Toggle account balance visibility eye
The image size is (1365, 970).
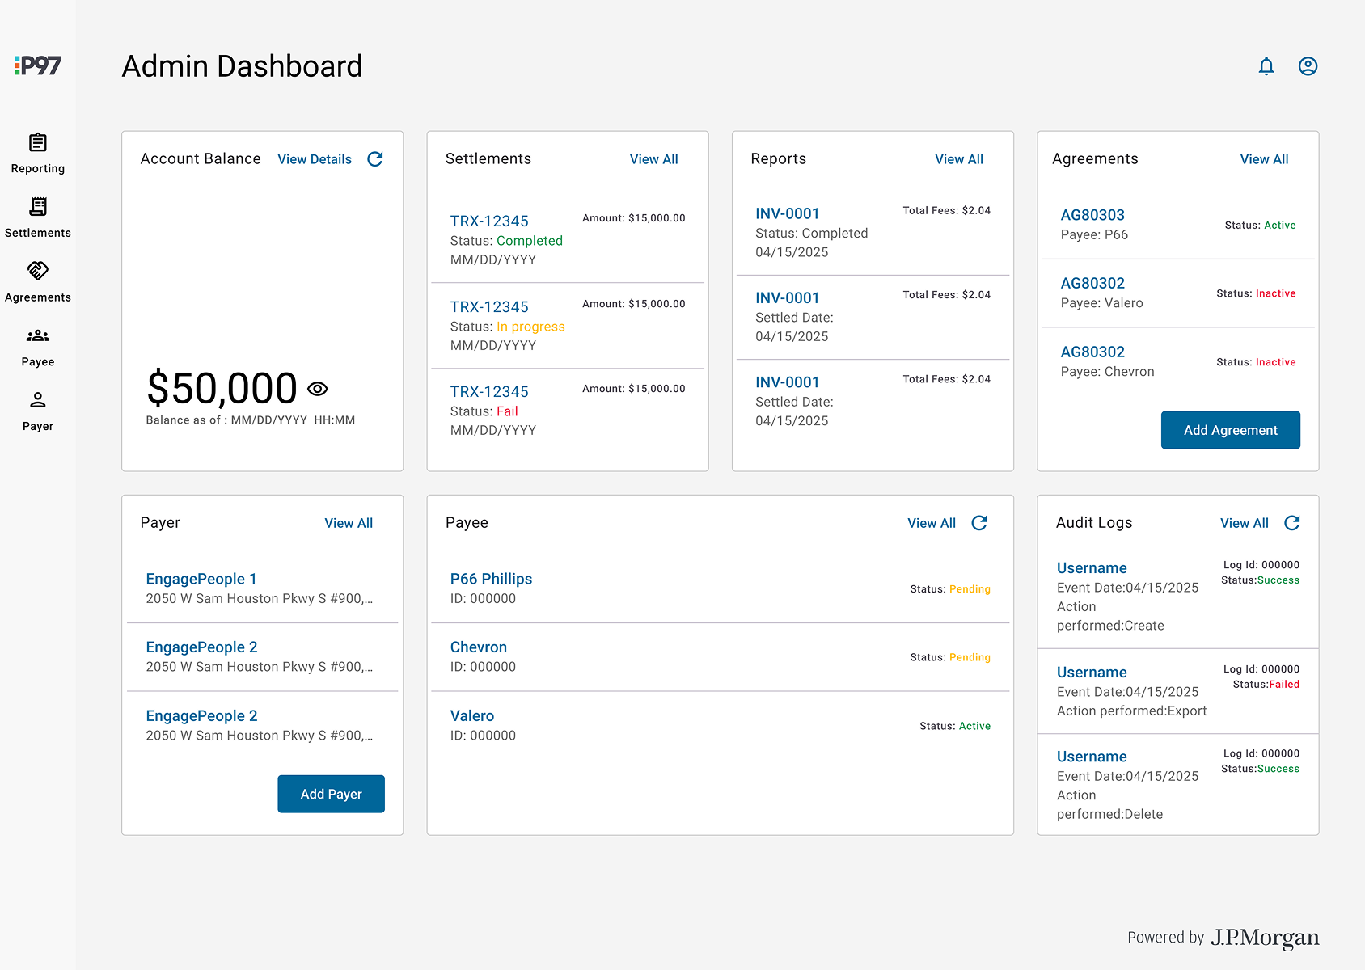(x=318, y=389)
